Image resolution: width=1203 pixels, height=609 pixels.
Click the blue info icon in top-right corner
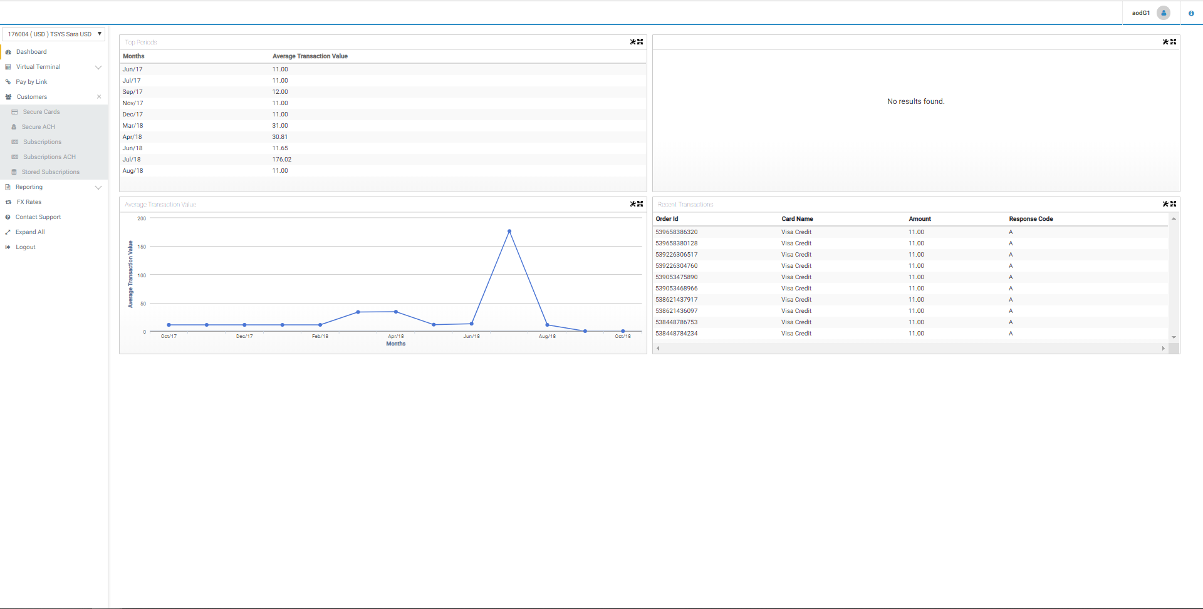pyautogui.click(x=1191, y=13)
